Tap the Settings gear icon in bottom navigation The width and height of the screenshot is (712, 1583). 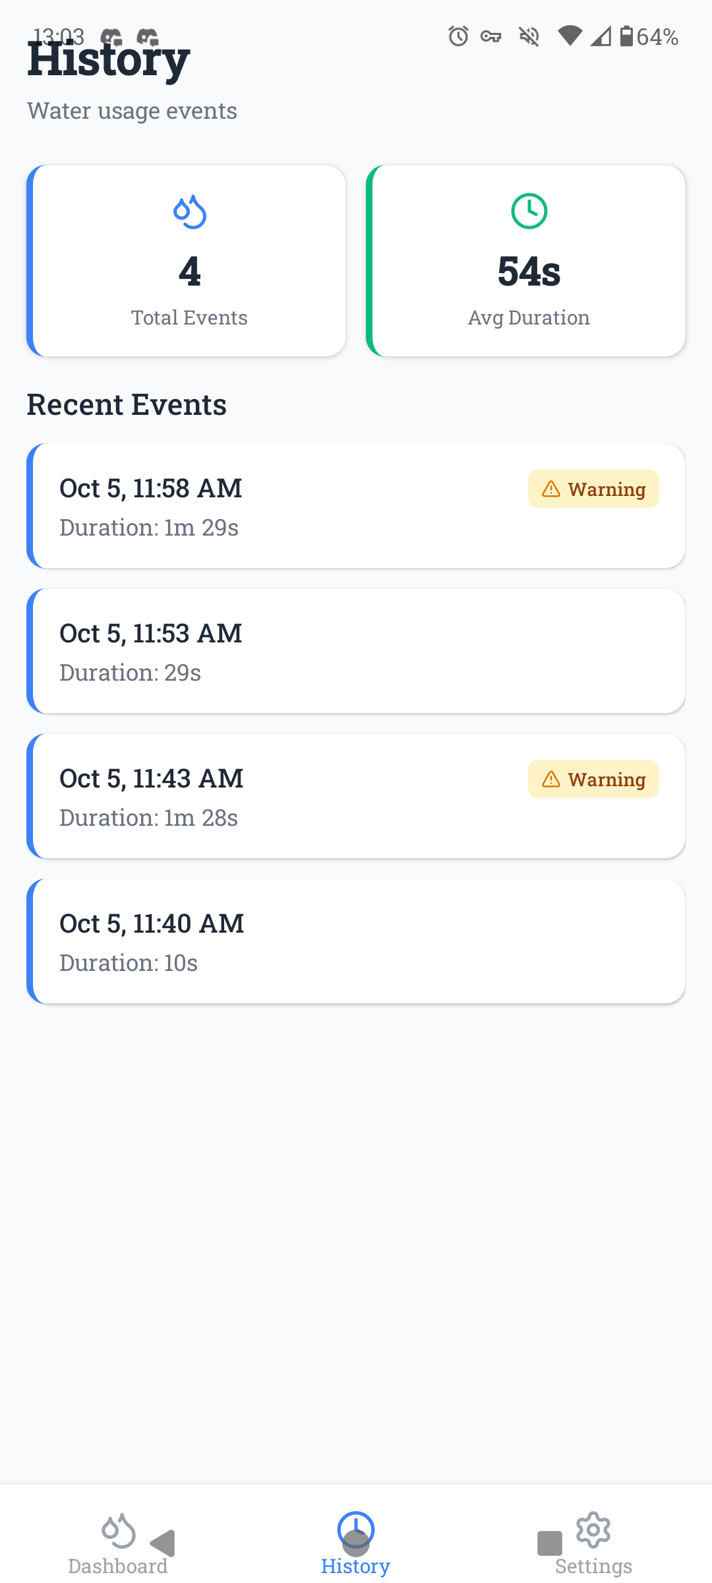tap(593, 1530)
